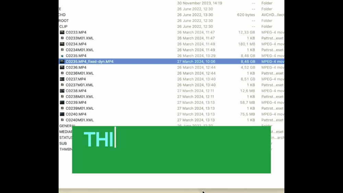Select the CLIP folder row
343x193 pixels.
[x=171, y=26]
